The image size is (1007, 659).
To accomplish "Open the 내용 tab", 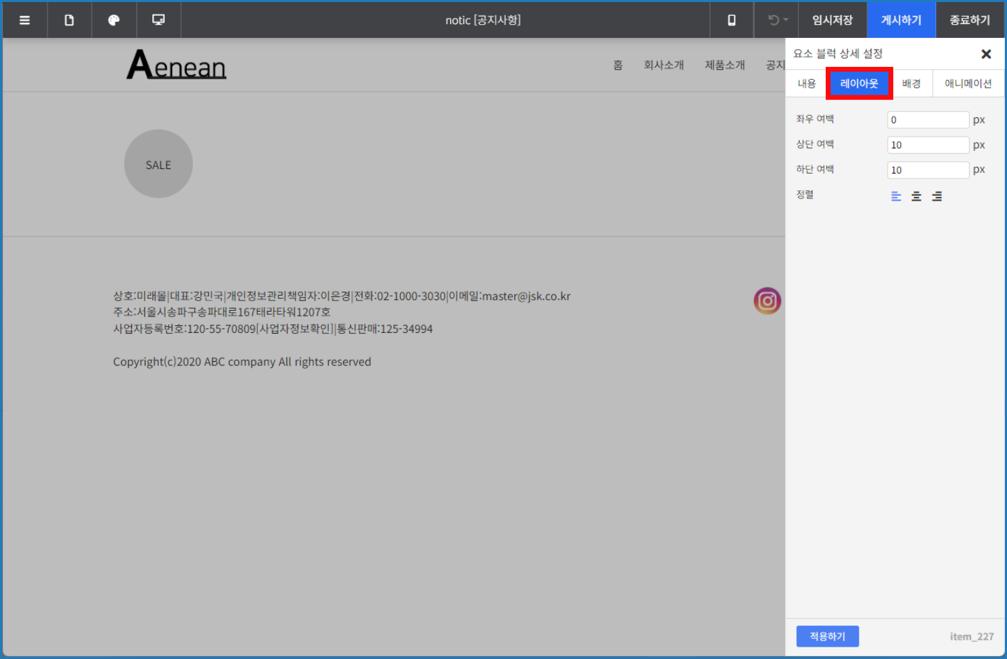I will (806, 83).
